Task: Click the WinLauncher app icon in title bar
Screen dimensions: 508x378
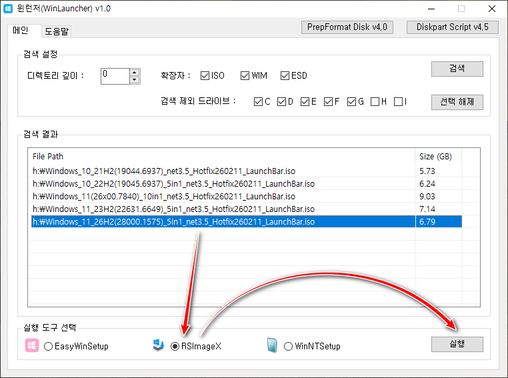Action: click(8, 9)
